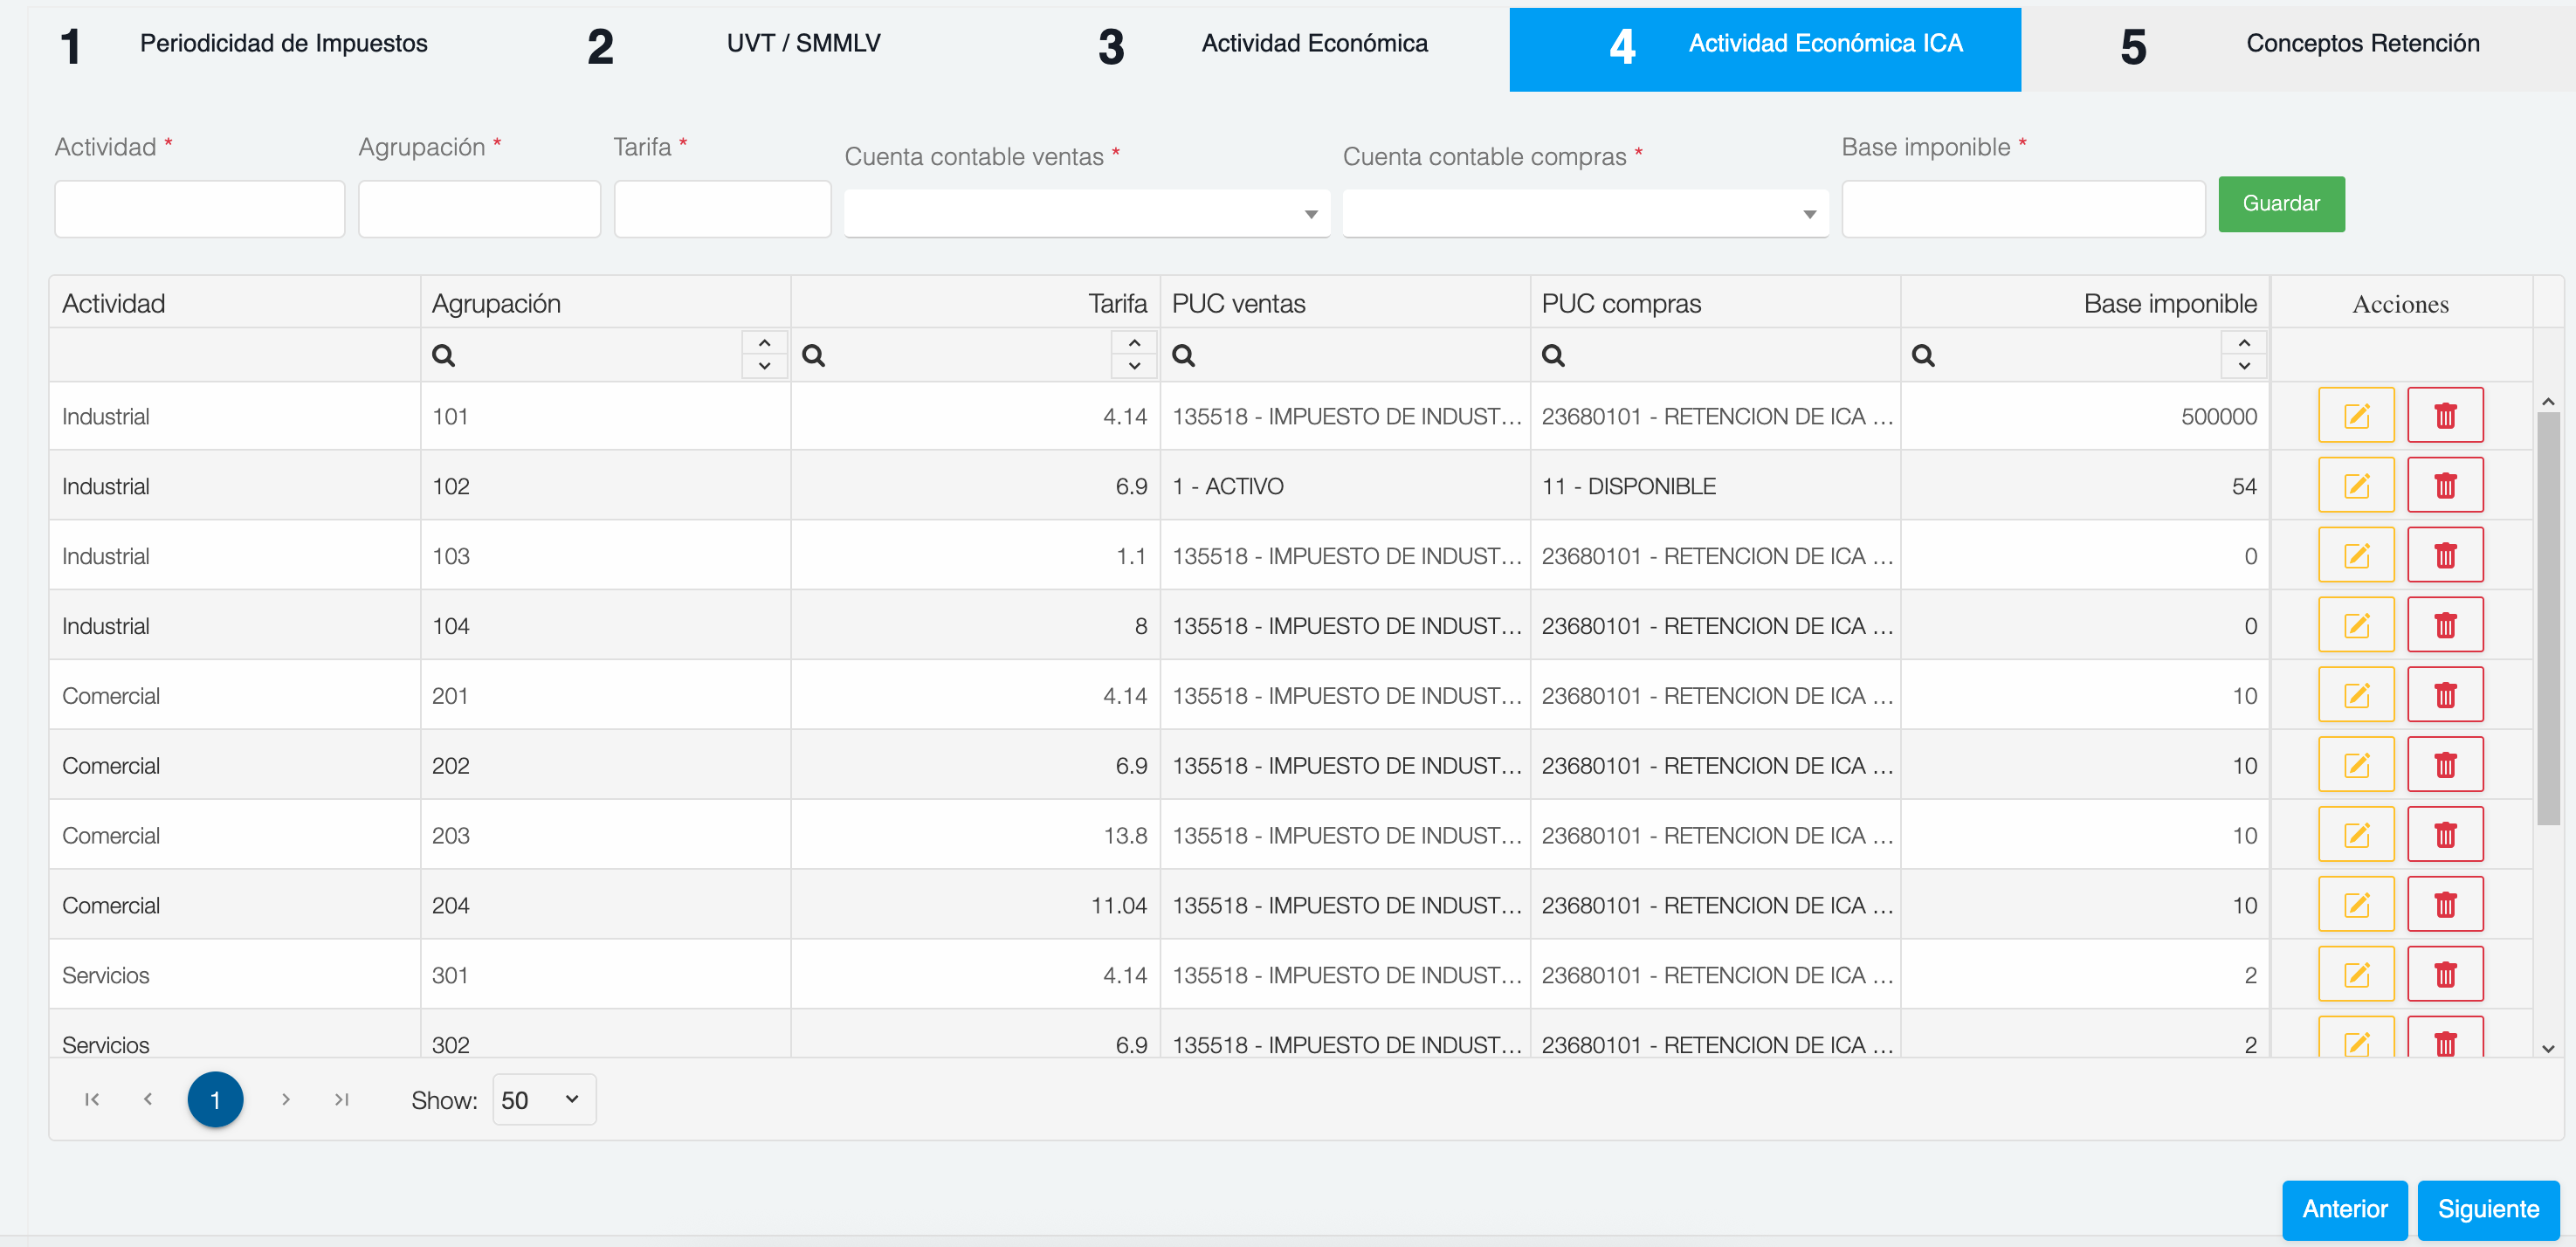
Task: Sort by PUC ventas column header
Action: click(x=1345, y=303)
